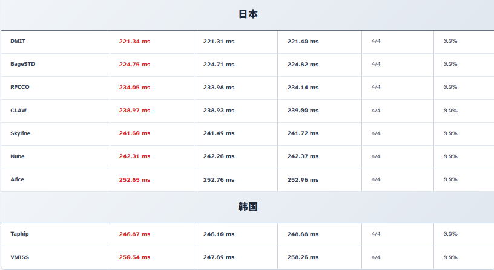The width and height of the screenshot is (494, 270).
Task: Select the 258.26 ms value for VMISS
Action: (x=303, y=257)
